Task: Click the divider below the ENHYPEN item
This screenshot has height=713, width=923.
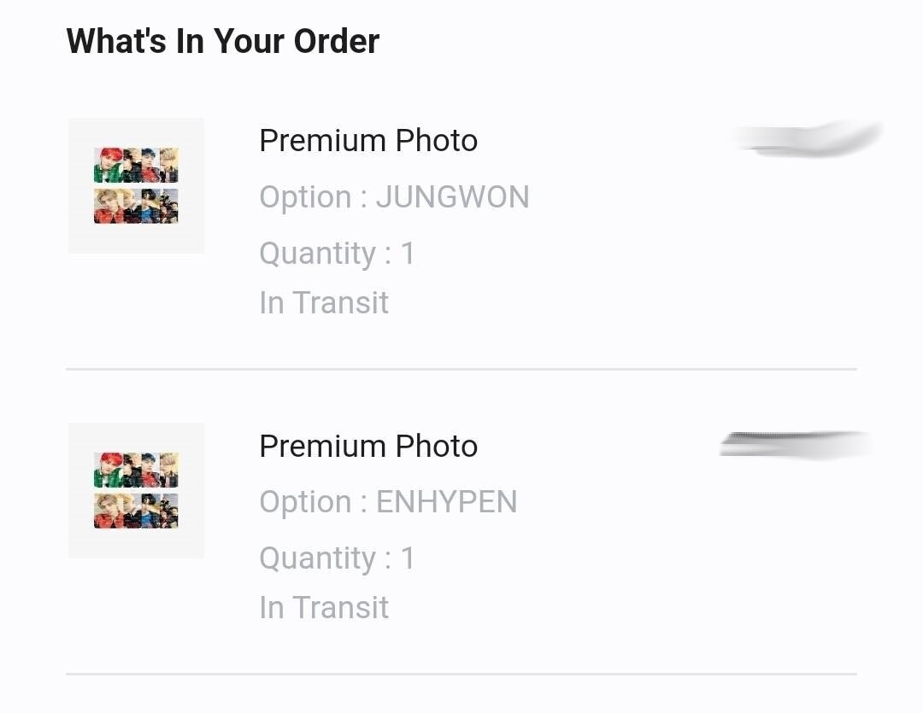Action: [461, 674]
